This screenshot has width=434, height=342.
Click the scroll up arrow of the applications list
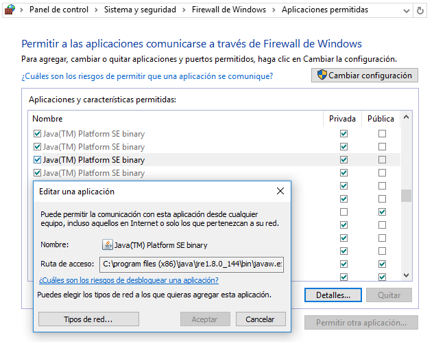tap(406, 118)
